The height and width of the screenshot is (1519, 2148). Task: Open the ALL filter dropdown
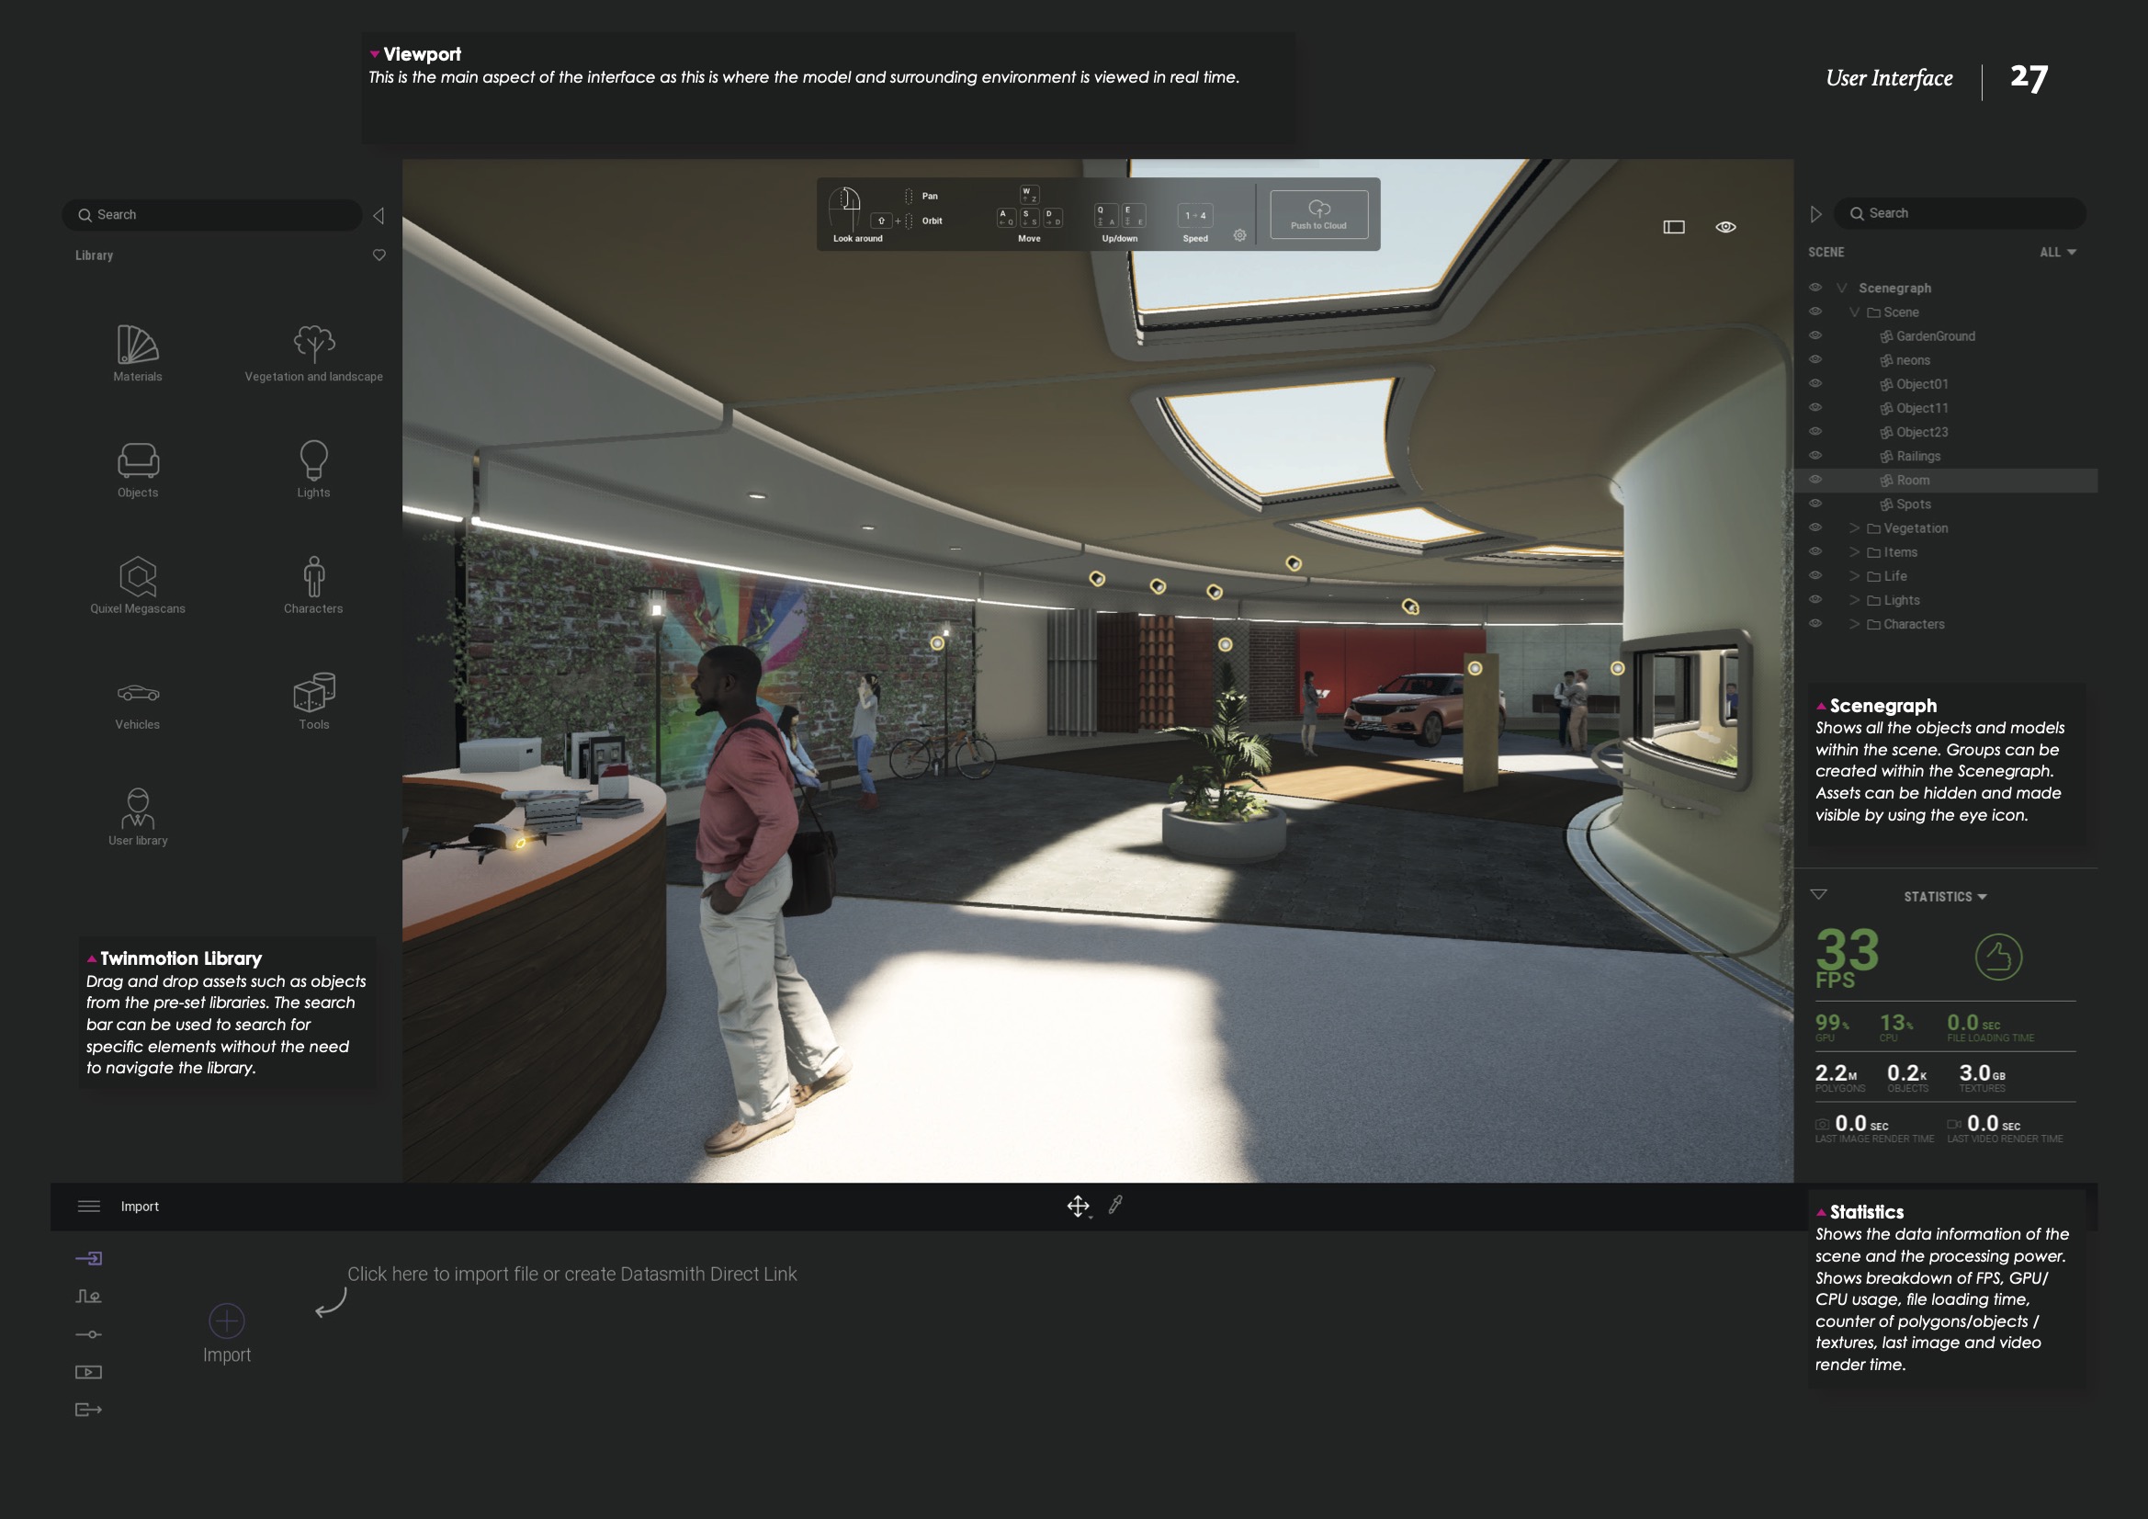click(2057, 253)
